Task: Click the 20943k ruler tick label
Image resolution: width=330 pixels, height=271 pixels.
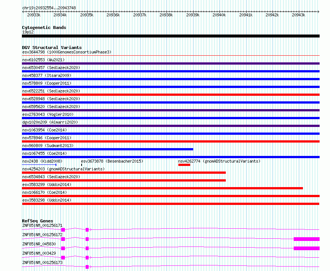Action: pyautogui.click(x=298, y=15)
